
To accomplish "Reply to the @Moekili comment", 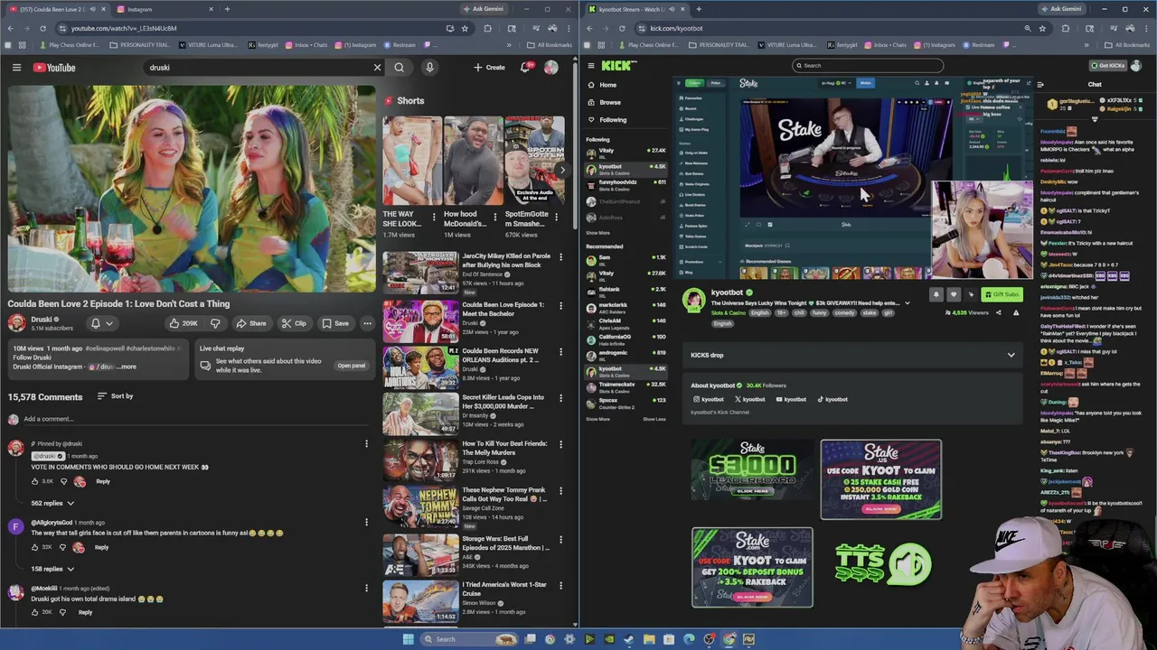I will point(85,612).
